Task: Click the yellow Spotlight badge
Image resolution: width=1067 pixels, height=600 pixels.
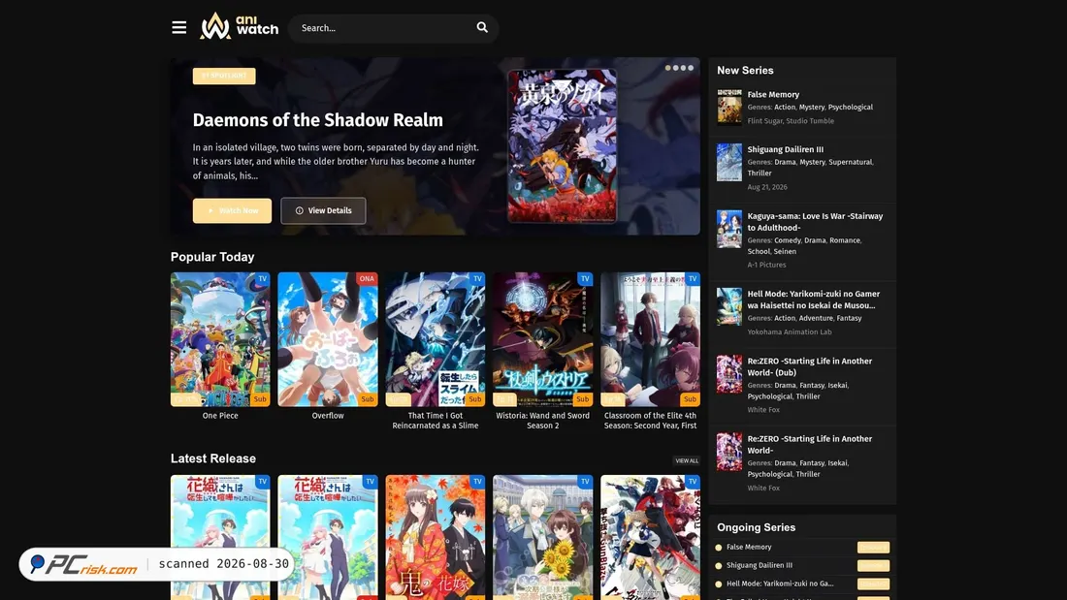Action: pyautogui.click(x=224, y=77)
